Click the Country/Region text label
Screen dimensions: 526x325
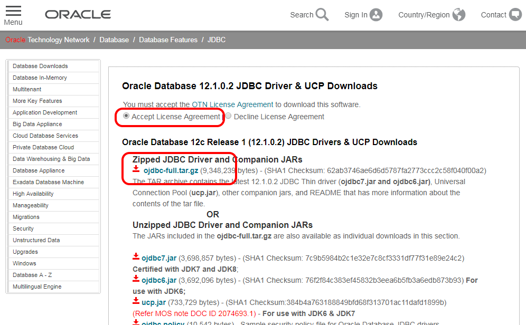pos(424,15)
